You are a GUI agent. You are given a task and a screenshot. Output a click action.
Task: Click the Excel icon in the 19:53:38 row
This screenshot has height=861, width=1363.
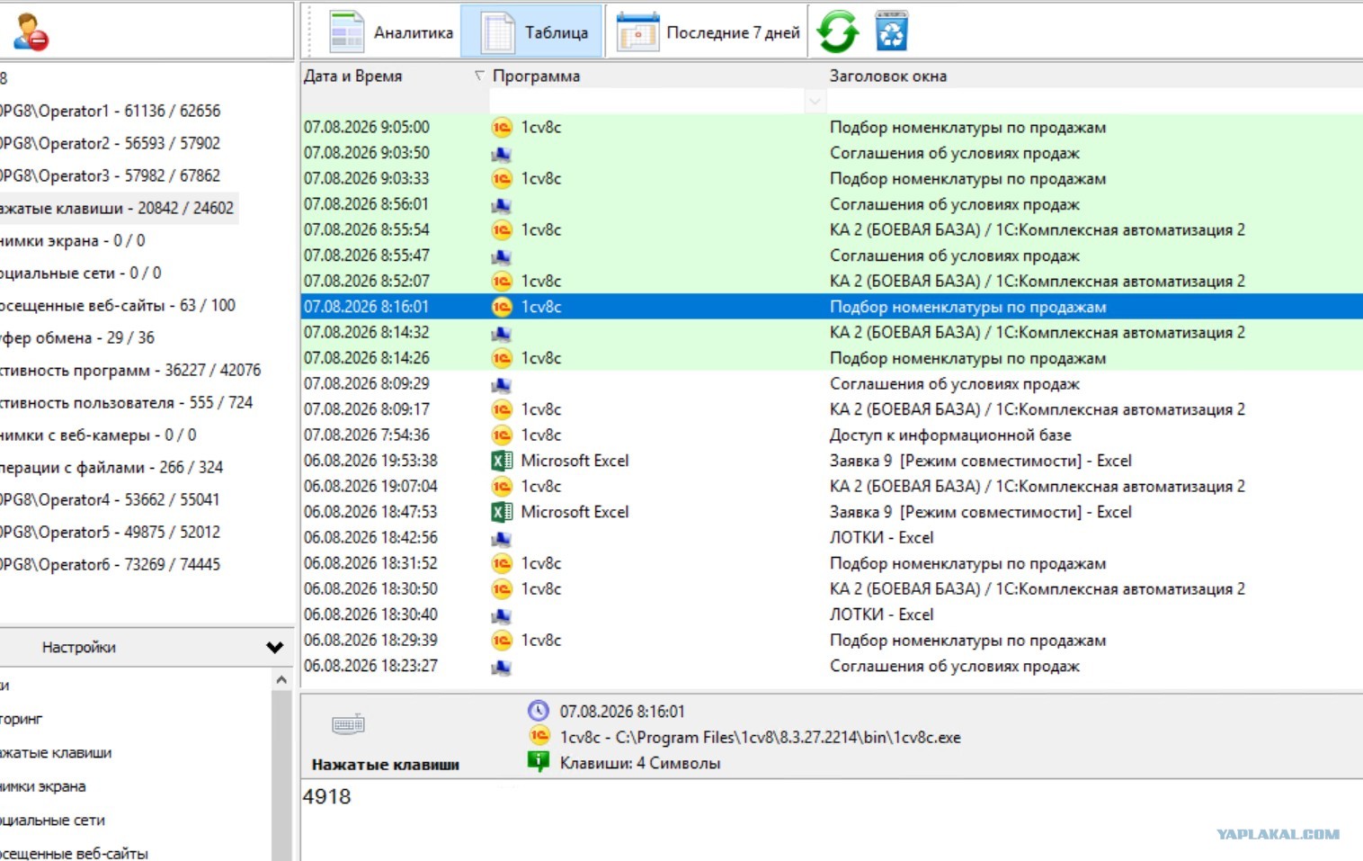(x=502, y=461)
